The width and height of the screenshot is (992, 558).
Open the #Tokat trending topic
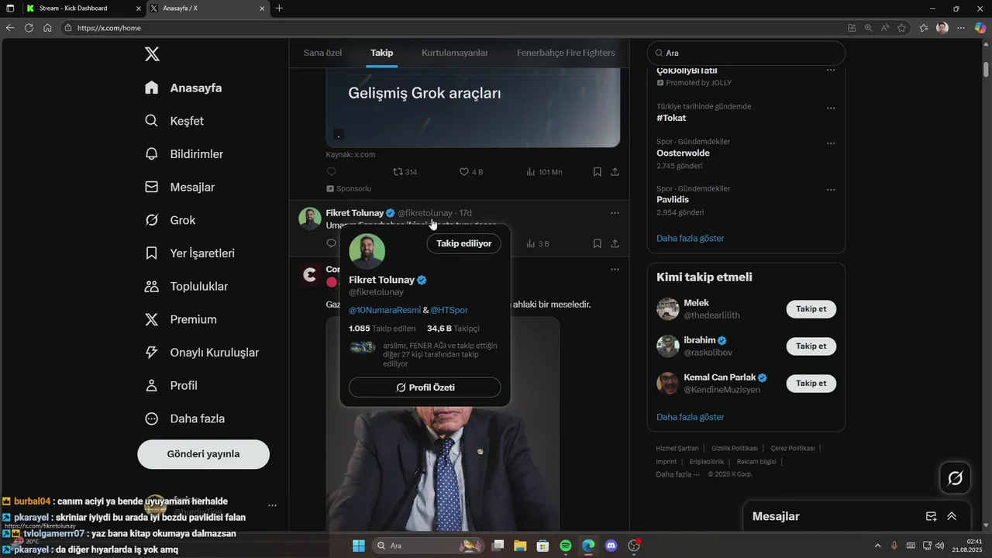671,118
